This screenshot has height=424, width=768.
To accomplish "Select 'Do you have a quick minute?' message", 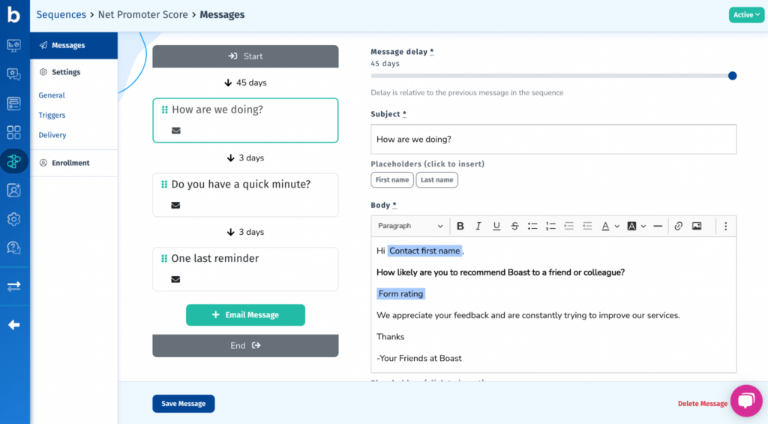I will (245, 195).
